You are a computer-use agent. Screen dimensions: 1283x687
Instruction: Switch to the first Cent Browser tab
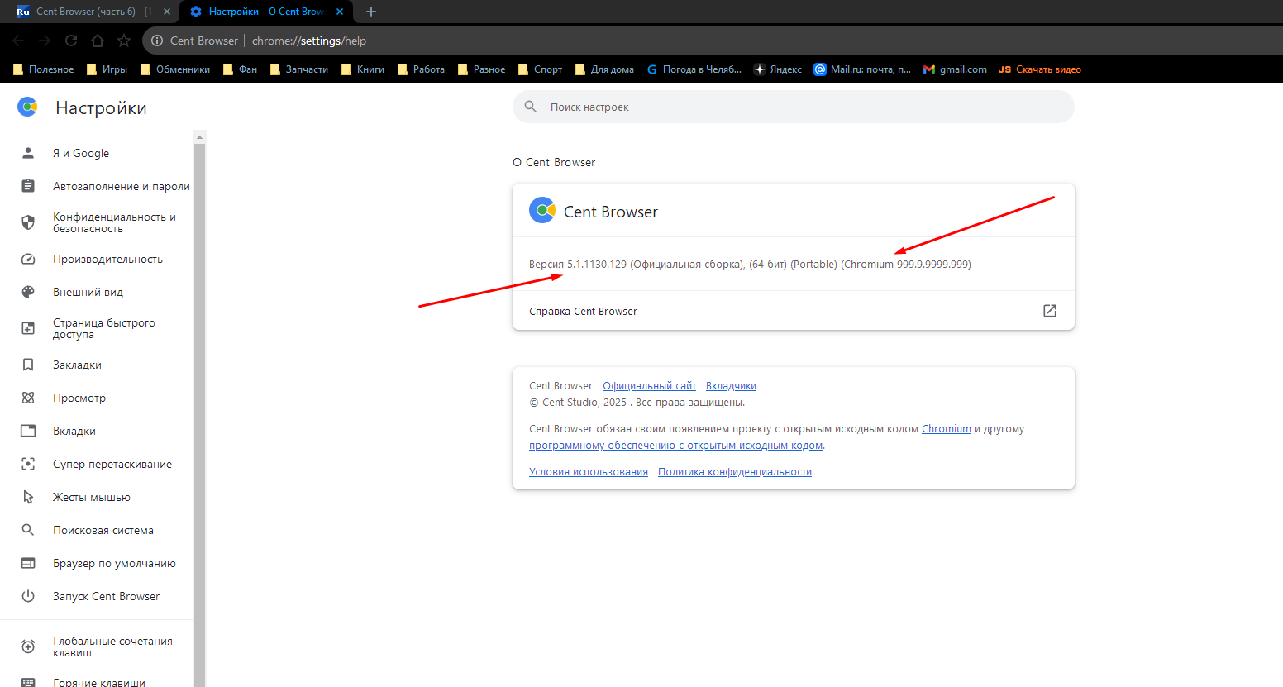coord(87,12)
